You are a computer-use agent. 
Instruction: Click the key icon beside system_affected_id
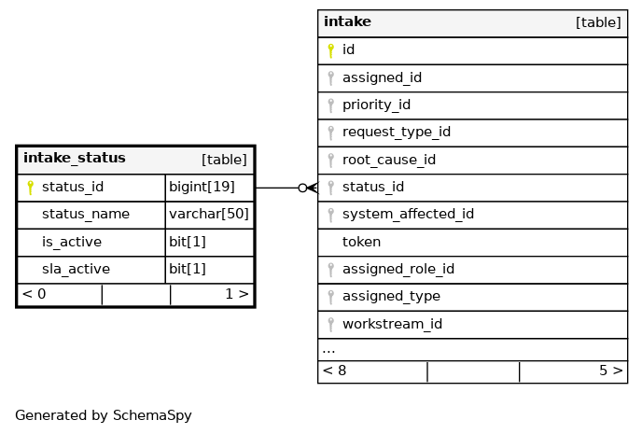pyautogui.click(x=330, y=215)
